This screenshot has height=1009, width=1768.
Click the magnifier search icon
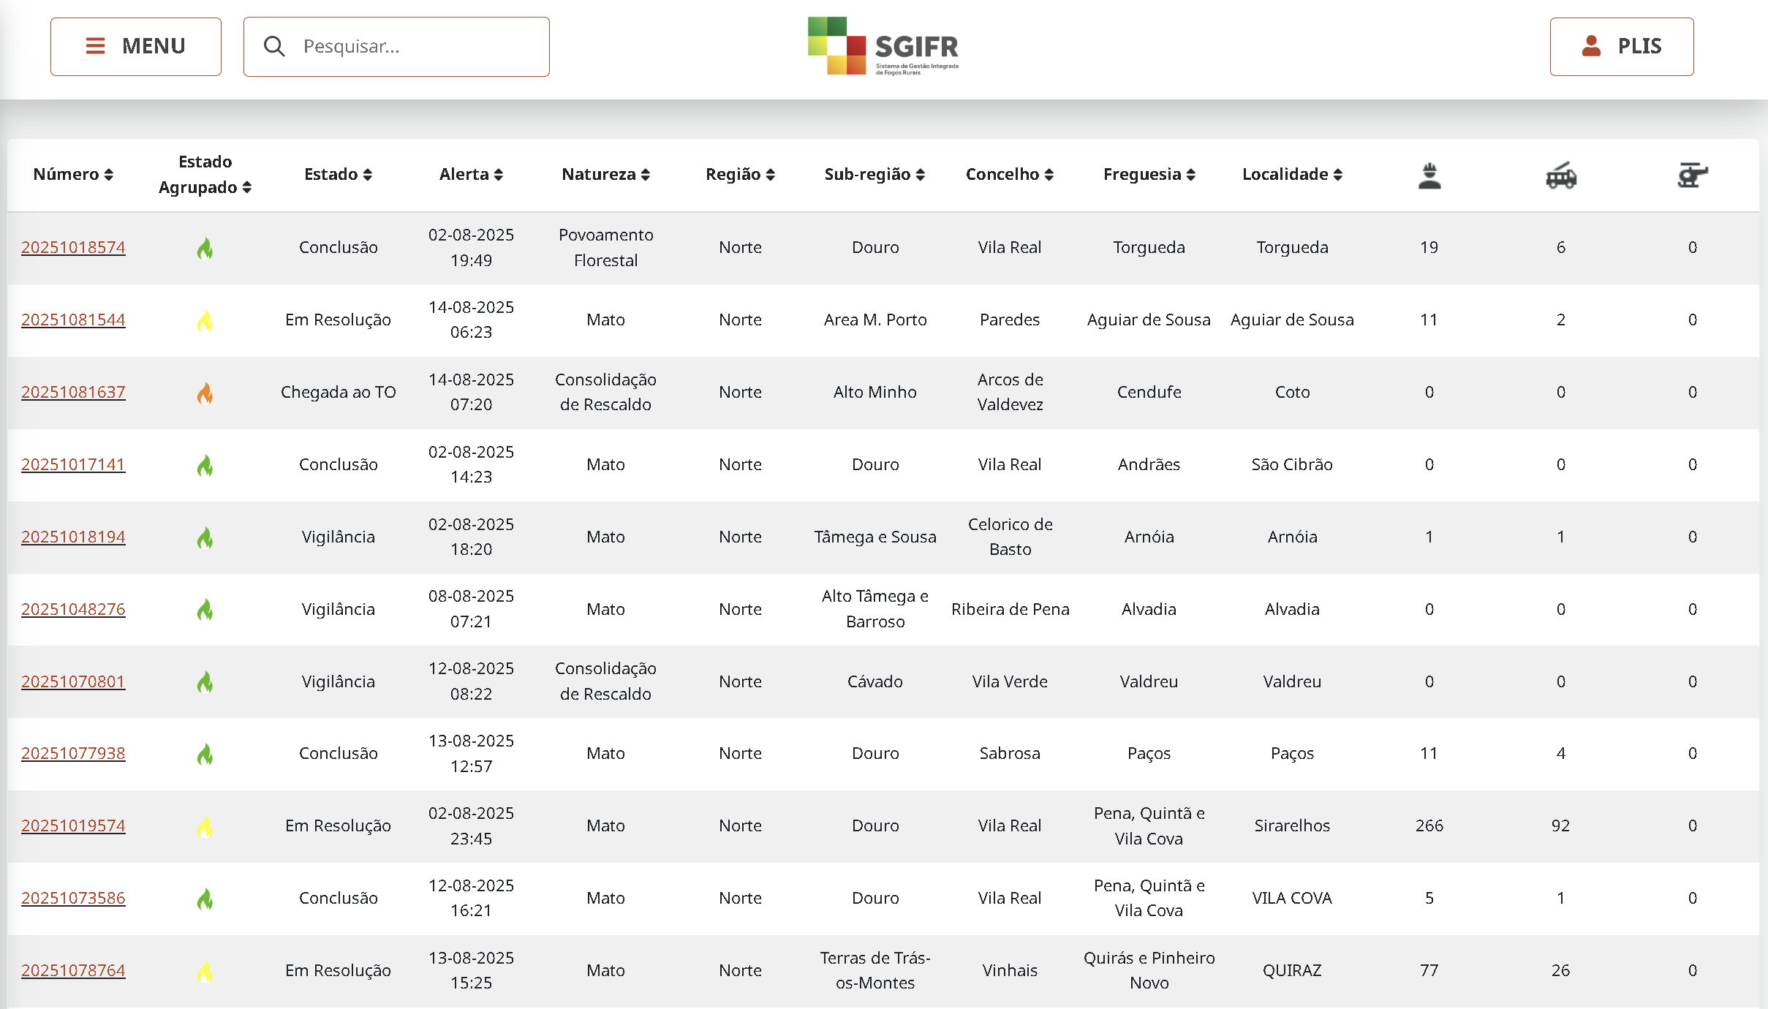(274, 47)
